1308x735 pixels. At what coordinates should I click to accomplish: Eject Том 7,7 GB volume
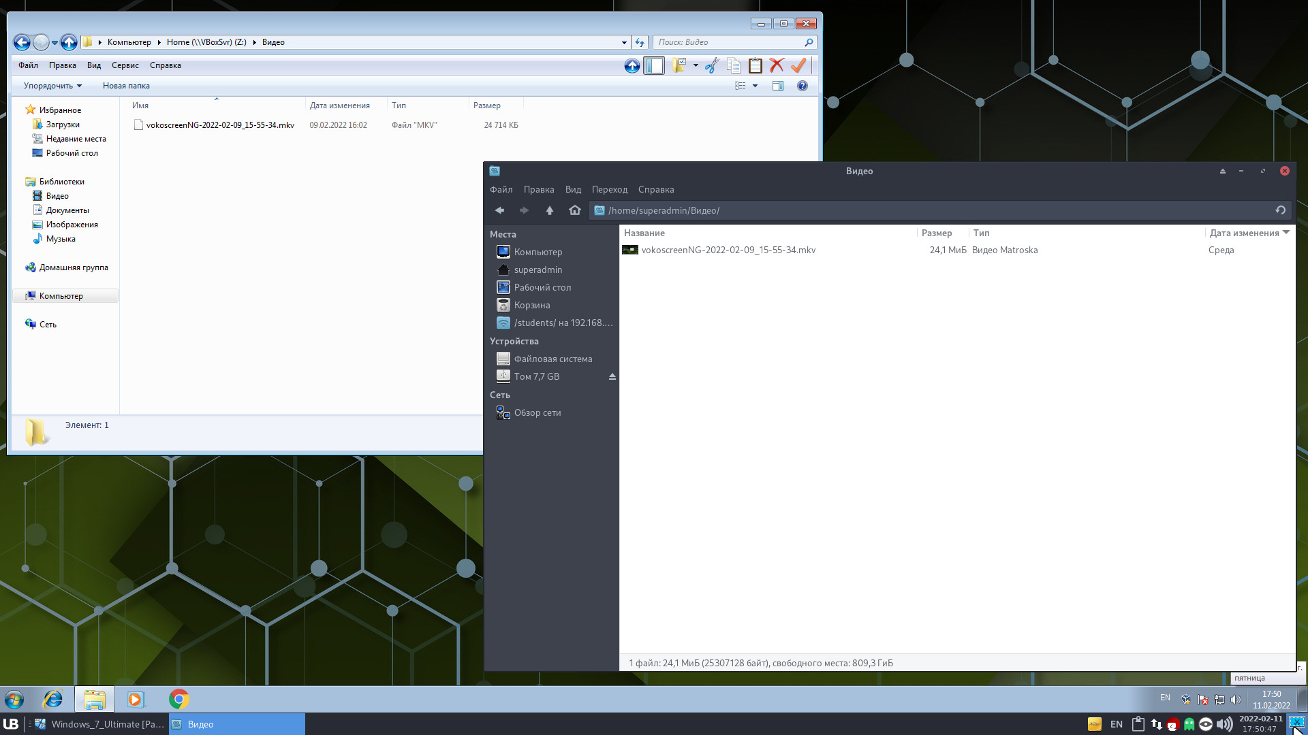pos(612,376)
